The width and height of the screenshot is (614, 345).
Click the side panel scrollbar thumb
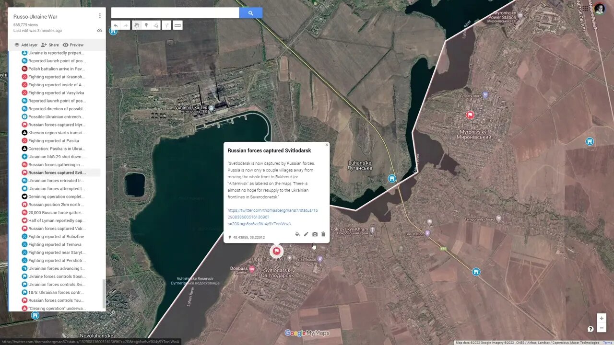104,295
